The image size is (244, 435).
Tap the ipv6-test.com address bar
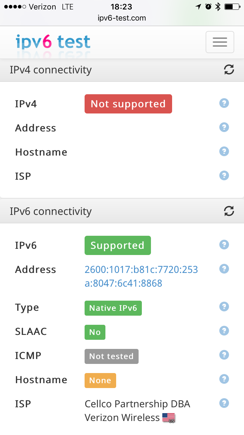[x=122, y=18]
